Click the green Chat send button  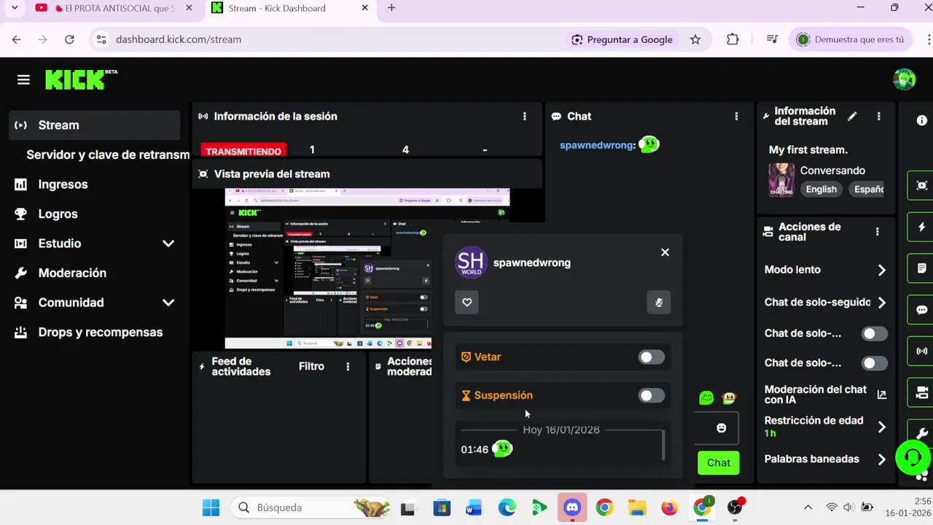[718, 462]
